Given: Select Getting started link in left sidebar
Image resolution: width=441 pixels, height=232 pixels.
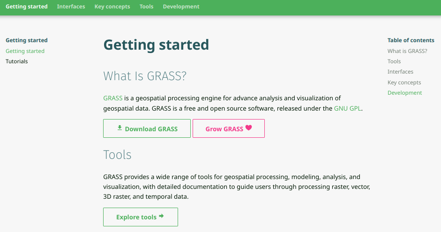Looking at the screenshot, I should point(25,51).
